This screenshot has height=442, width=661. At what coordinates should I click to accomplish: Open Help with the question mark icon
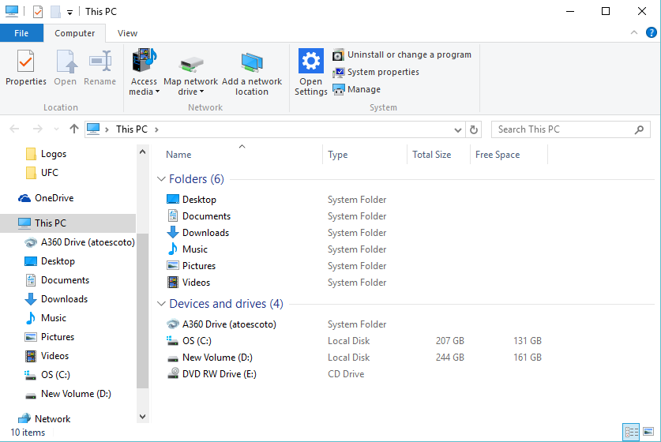tap(651, 32)
